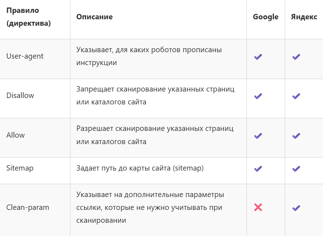323x236 pixels.
Task: Click Яндекс checkmark in User-agent row
Action: click(296, 57)
